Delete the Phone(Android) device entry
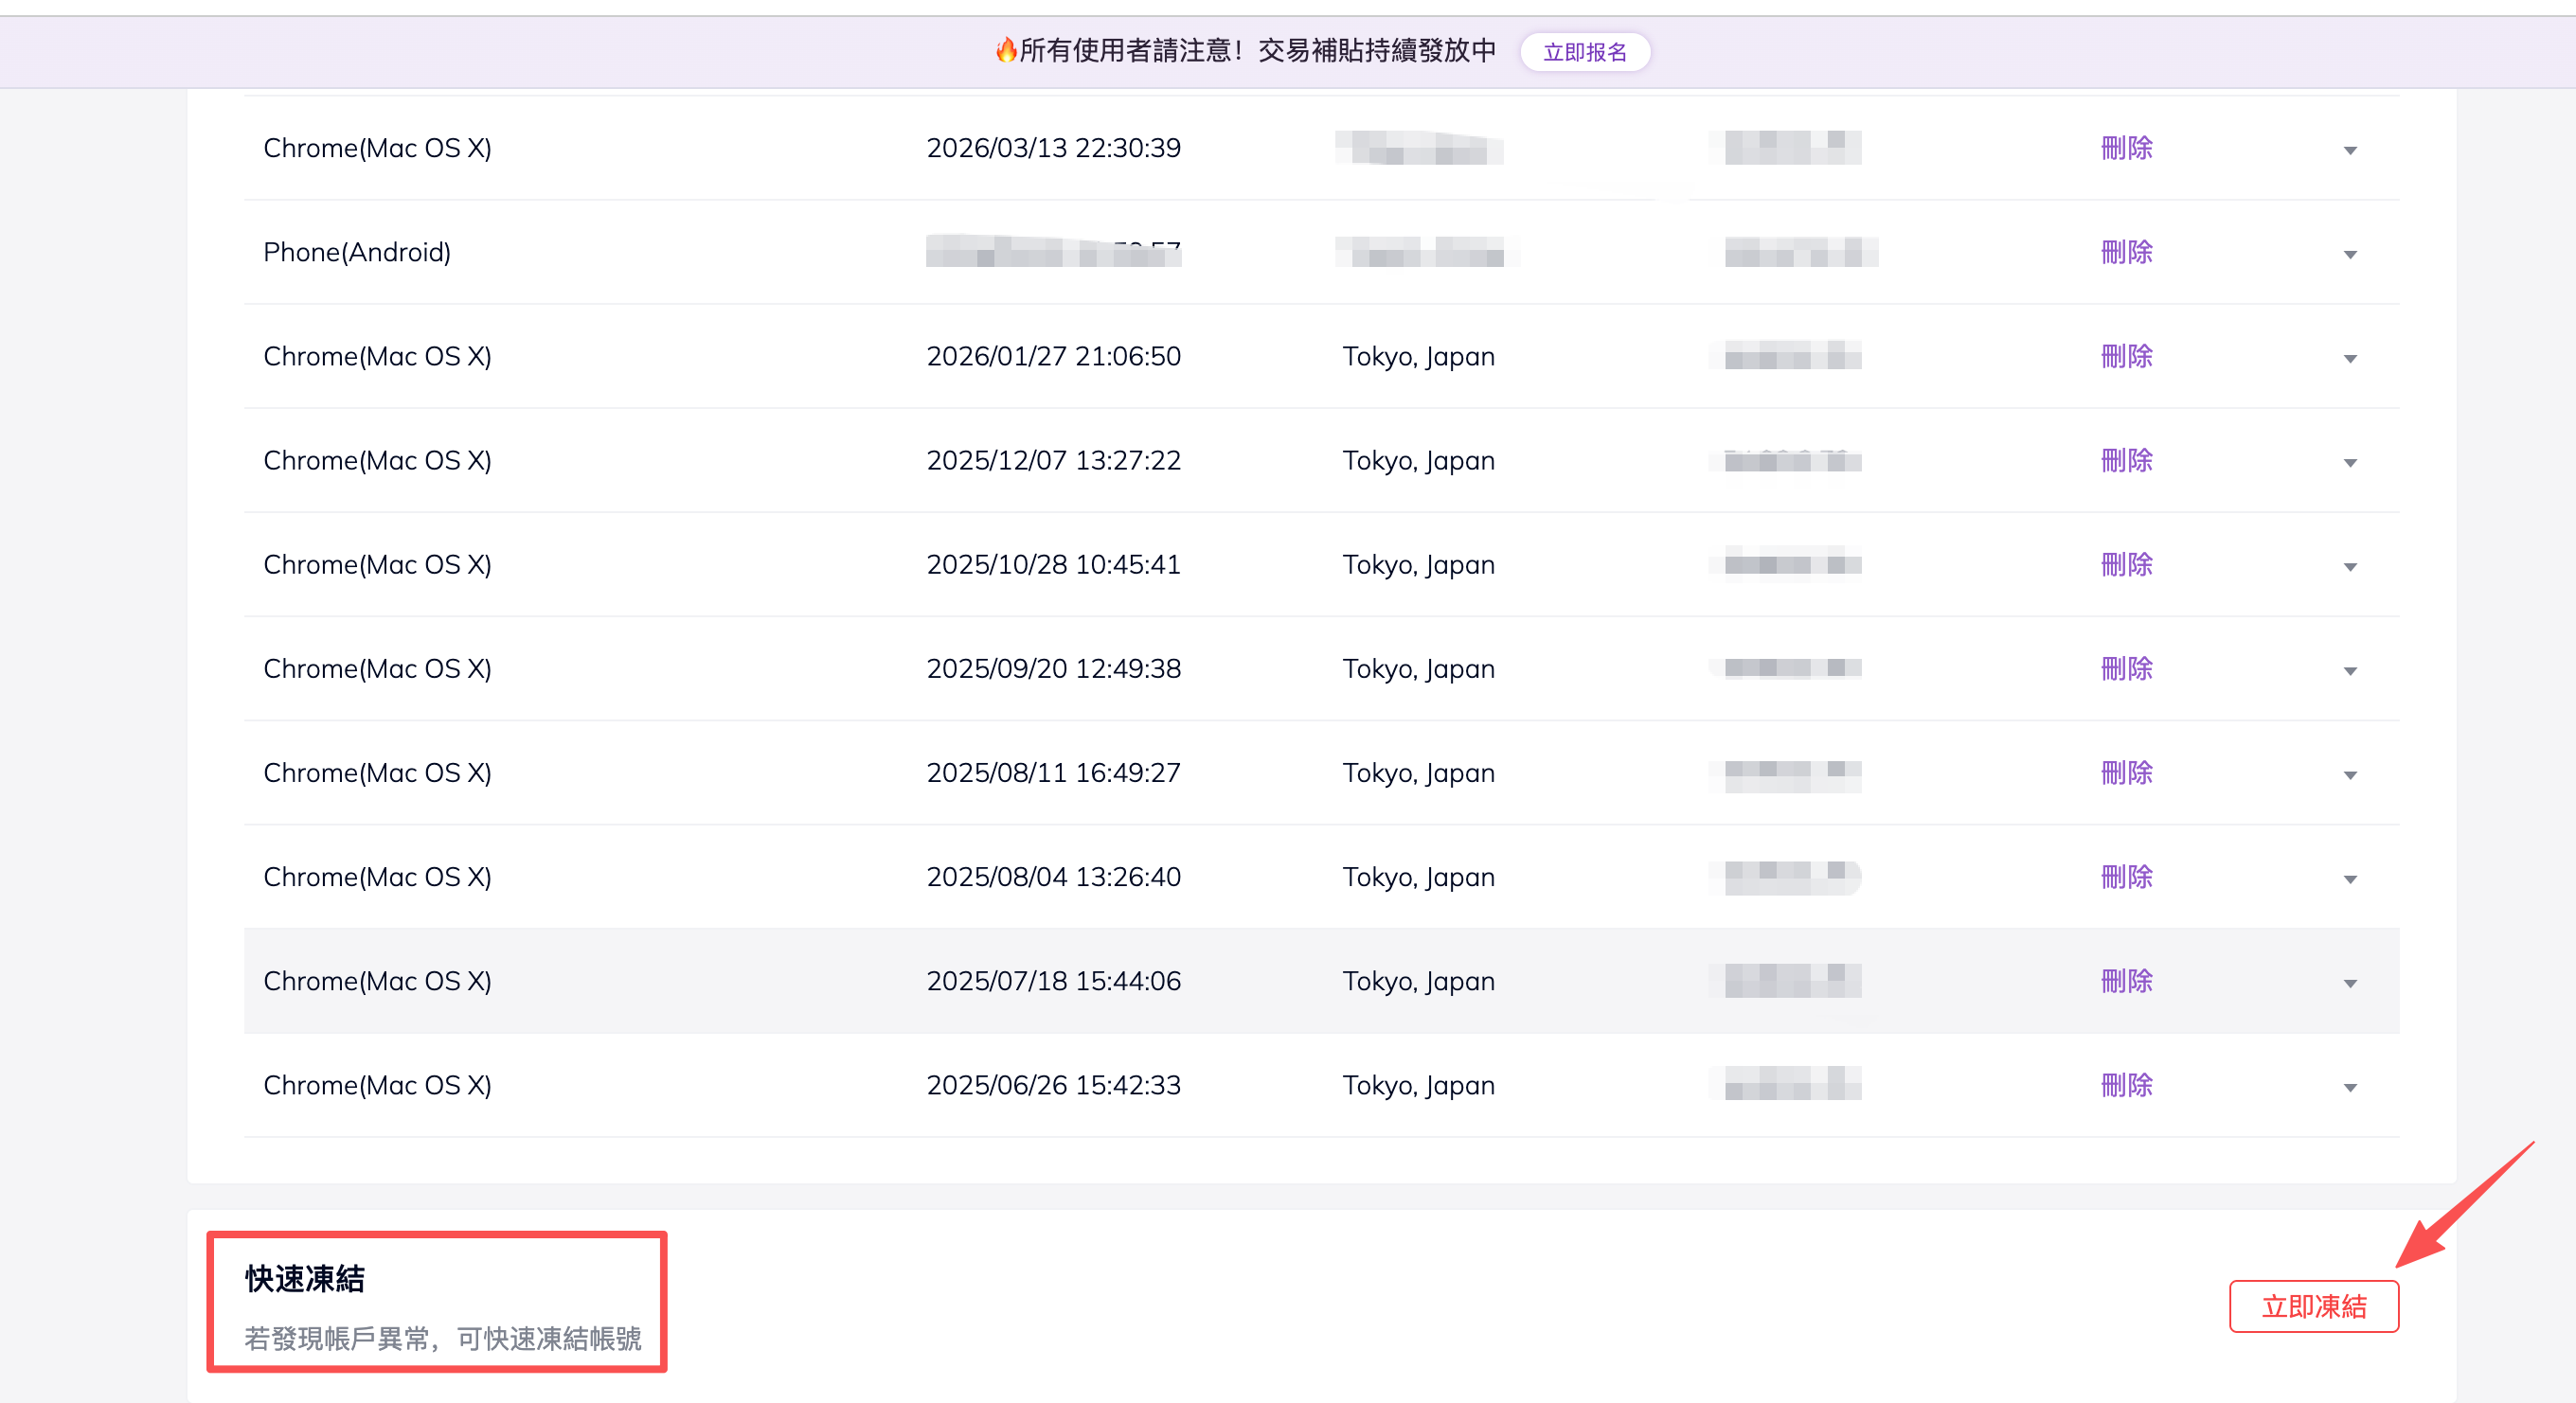2576x1403 pixels. click(2126, 252)
